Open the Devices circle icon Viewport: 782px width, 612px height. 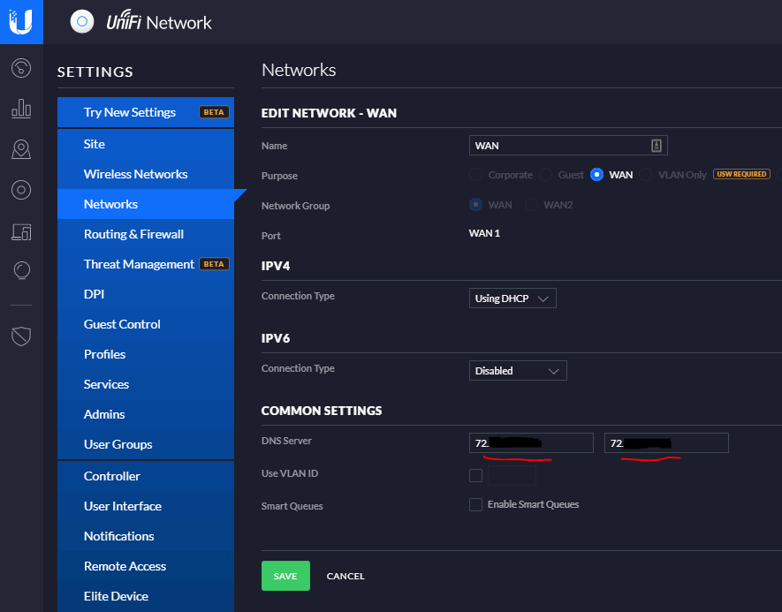(x=21, y=190)
